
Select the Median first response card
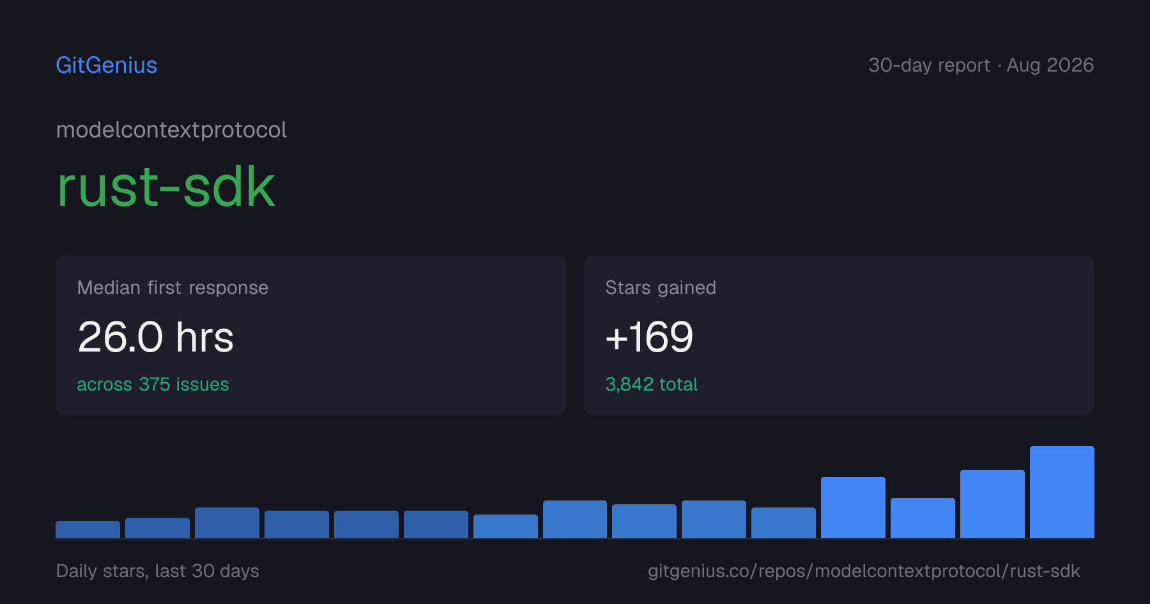click(x=311, y=336)
